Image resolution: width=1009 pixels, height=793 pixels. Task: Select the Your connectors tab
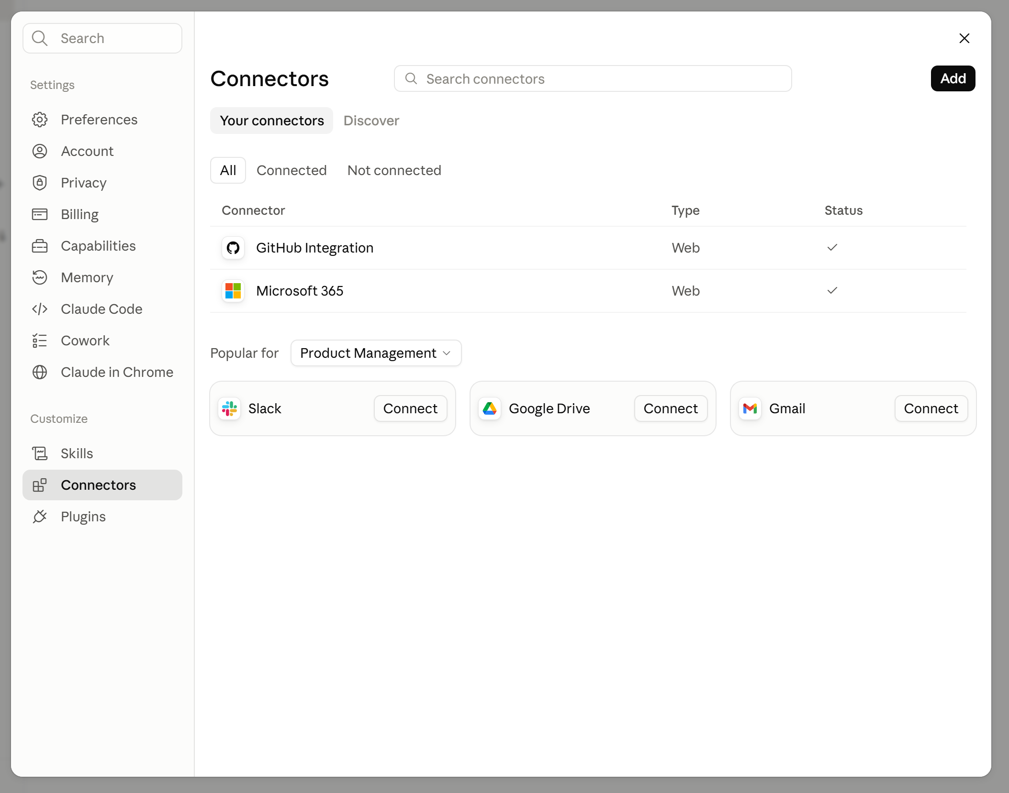271,121
